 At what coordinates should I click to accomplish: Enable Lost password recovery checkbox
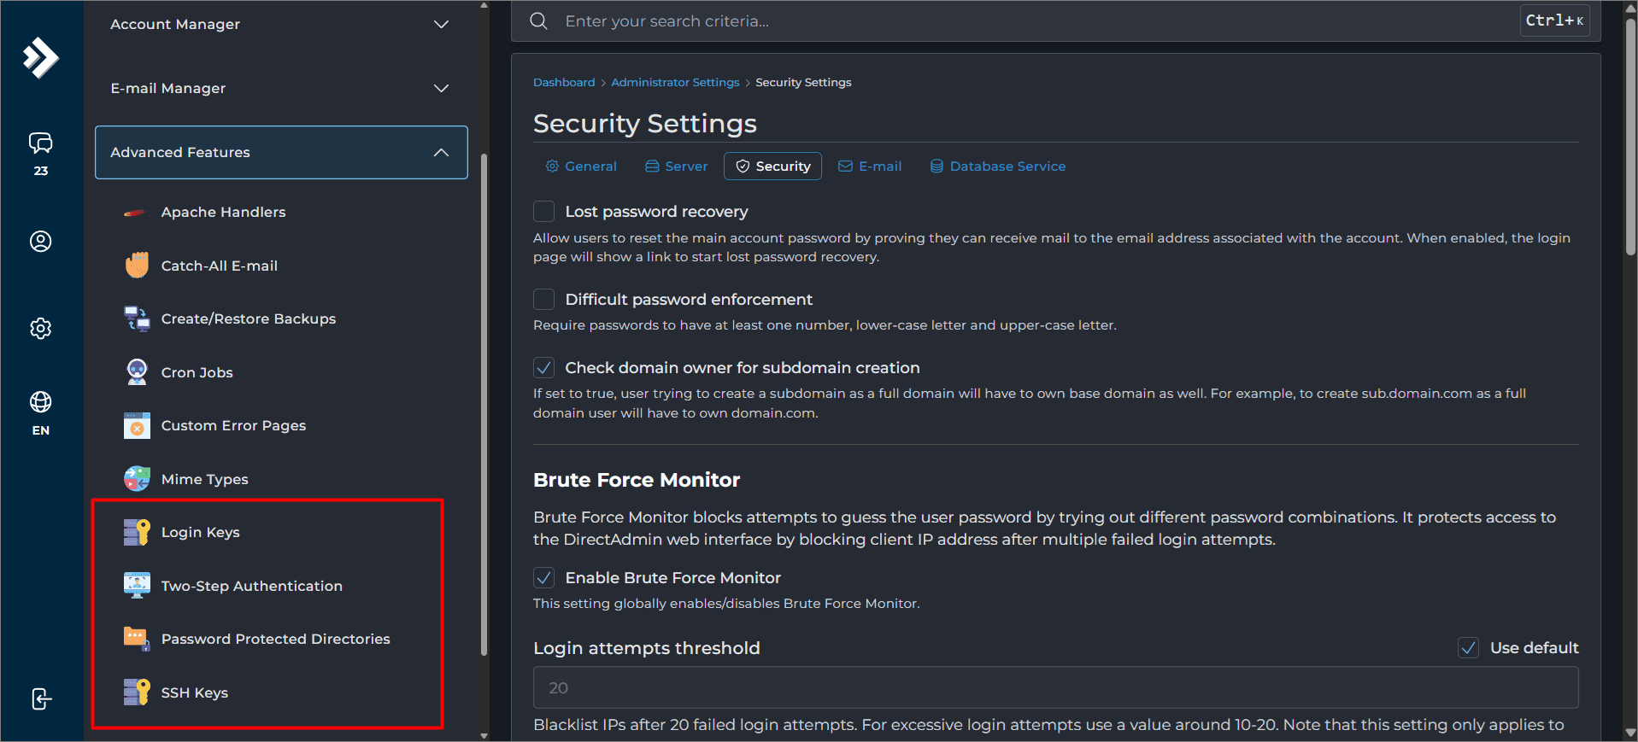(543, 211)
